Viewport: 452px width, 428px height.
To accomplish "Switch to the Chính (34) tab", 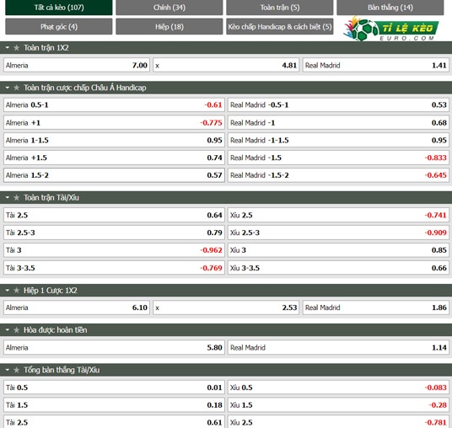I will pyautogui.click(x=169, y=8).
